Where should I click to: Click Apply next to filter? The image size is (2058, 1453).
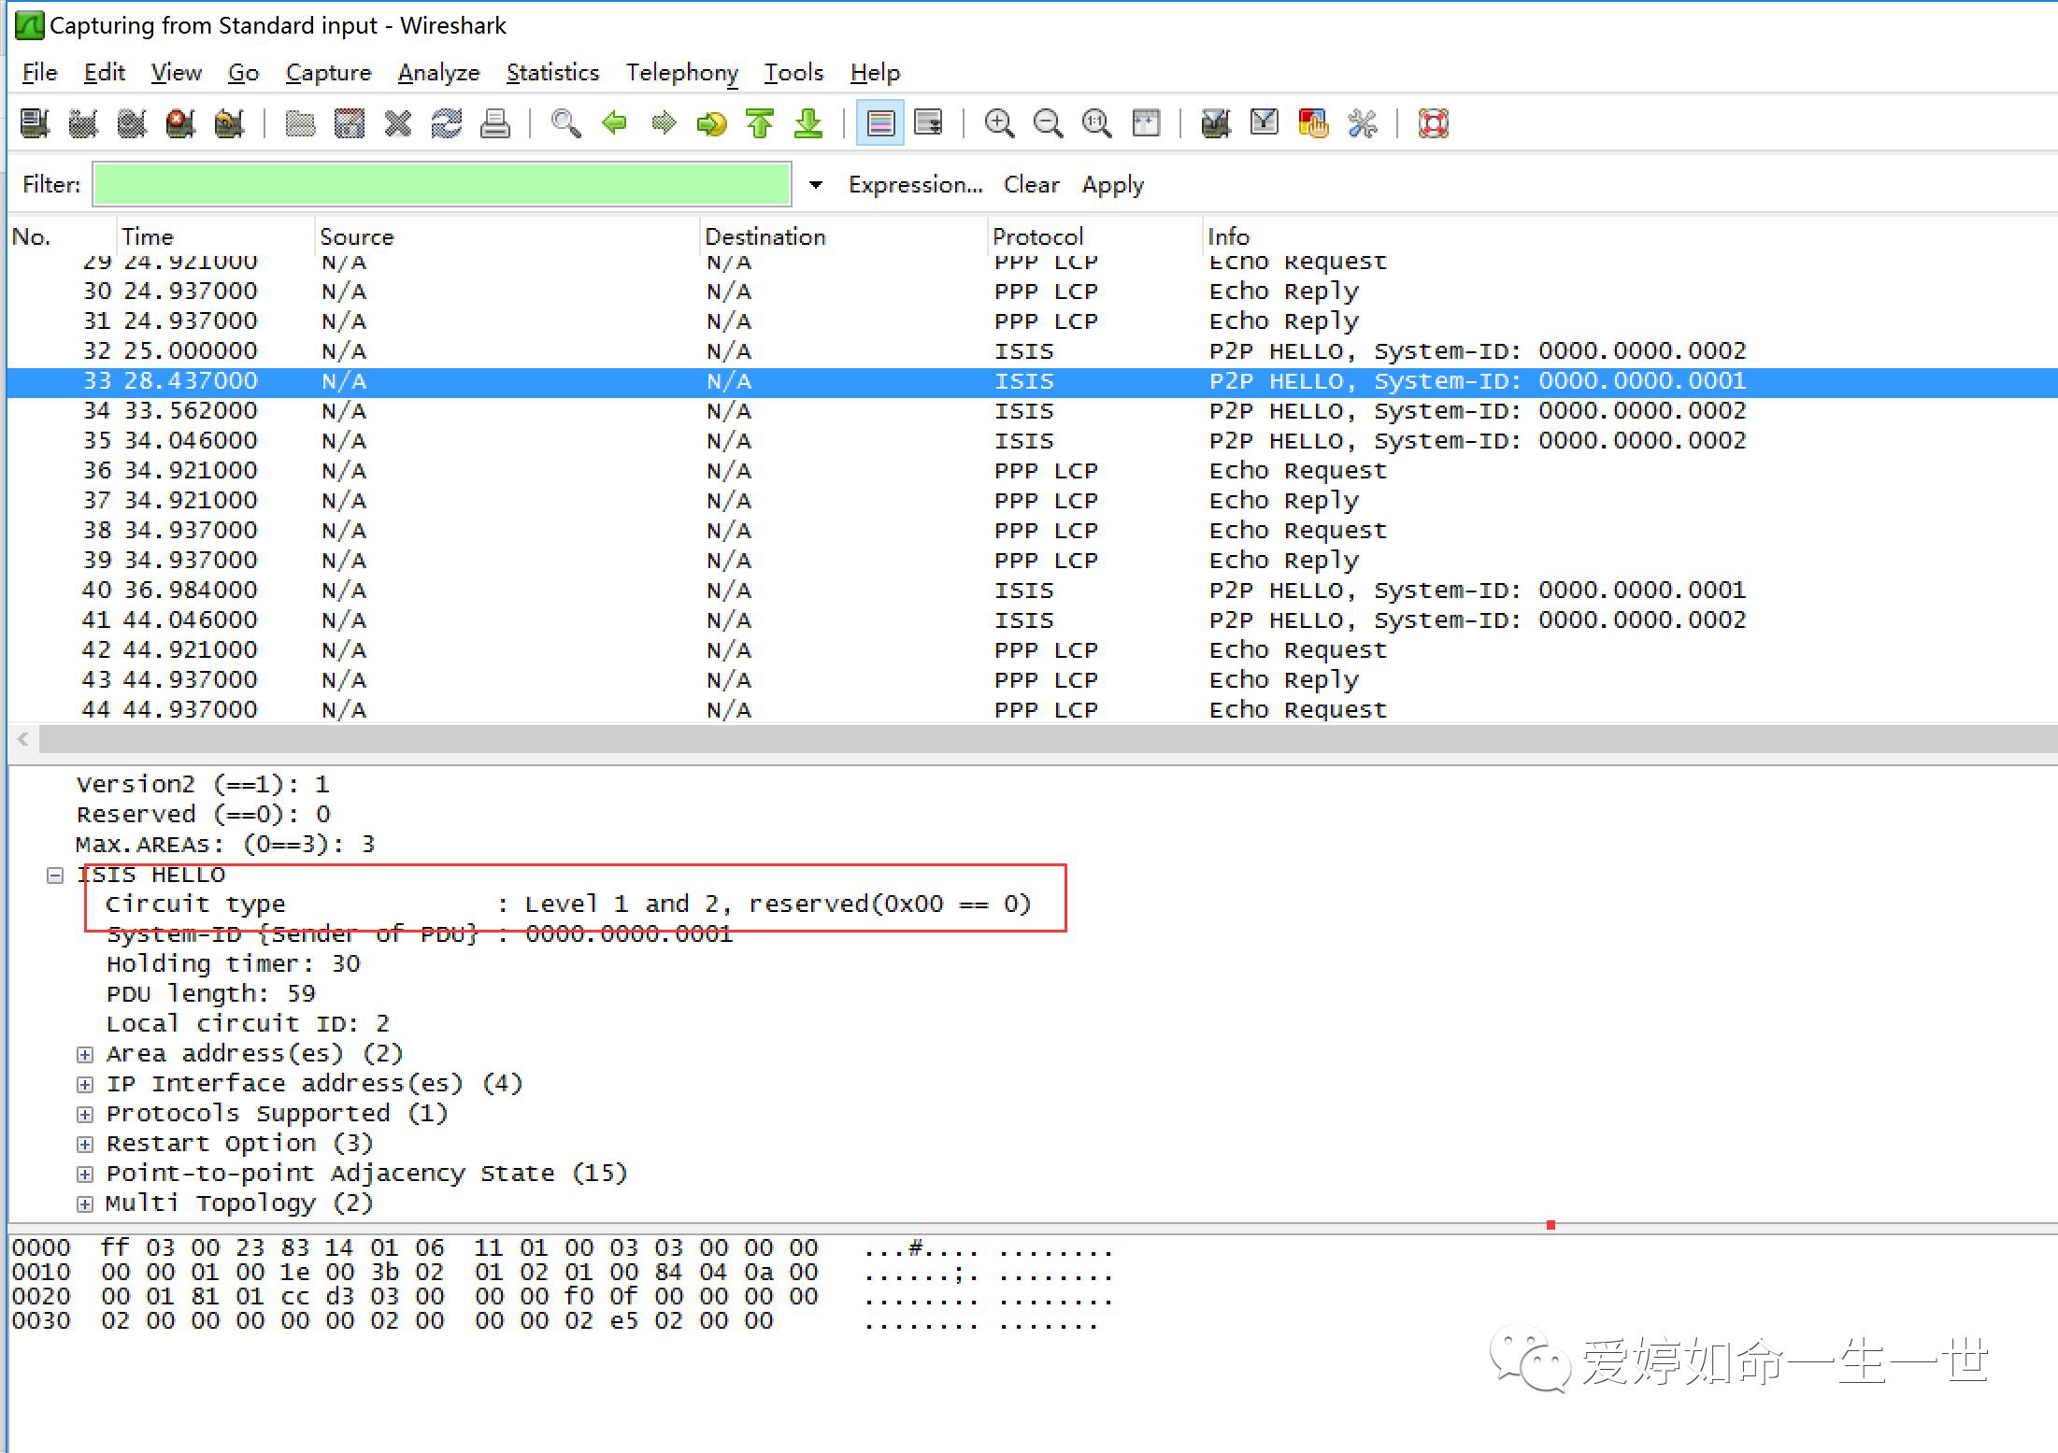coord(1112,185)
